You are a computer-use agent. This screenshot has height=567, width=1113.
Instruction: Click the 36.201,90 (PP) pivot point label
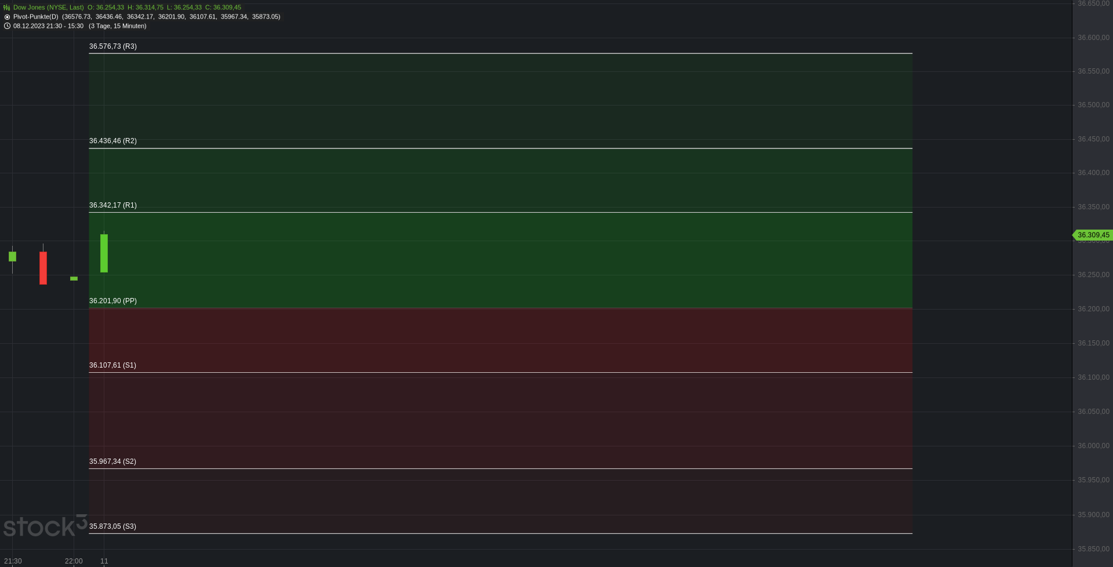click(x=113, y=301)
